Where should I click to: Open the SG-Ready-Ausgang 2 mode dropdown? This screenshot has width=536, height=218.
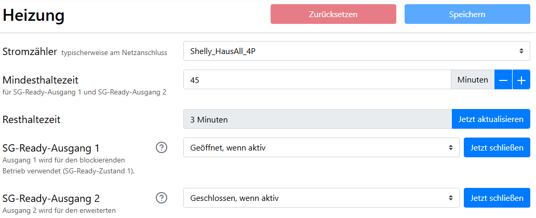point(321,198)
